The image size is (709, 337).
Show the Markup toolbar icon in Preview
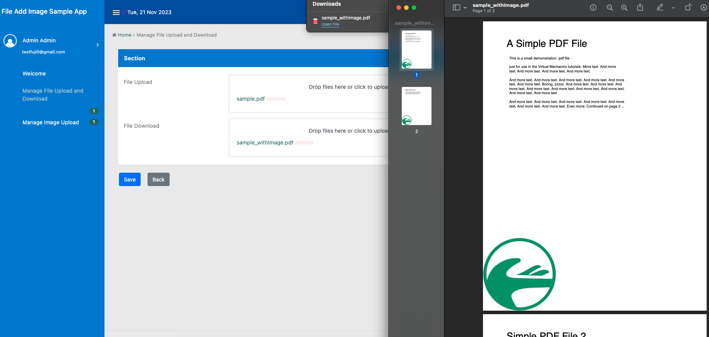pos(704,8)
